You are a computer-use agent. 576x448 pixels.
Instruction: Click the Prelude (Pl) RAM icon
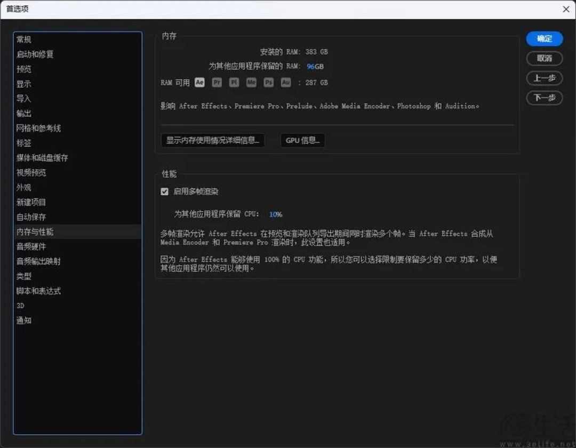coord(234,82)
